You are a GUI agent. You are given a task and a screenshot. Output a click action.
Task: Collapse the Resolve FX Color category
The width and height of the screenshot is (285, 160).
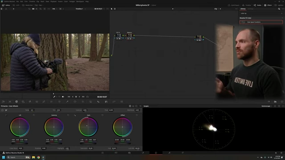pos(282,18)
